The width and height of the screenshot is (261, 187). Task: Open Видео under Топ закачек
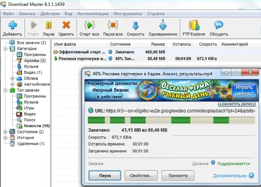pos(30,114)
